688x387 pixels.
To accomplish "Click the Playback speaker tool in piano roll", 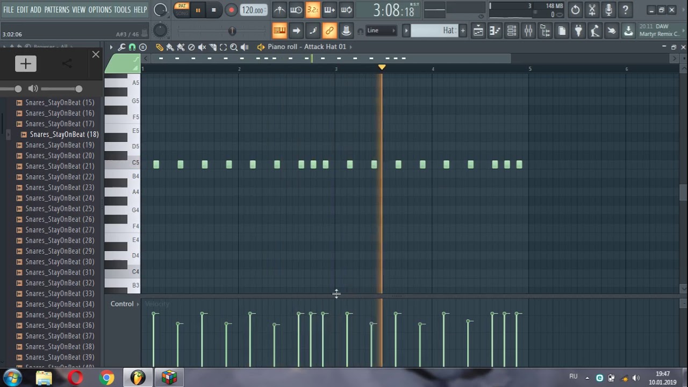I will click(x=245, y=47).
